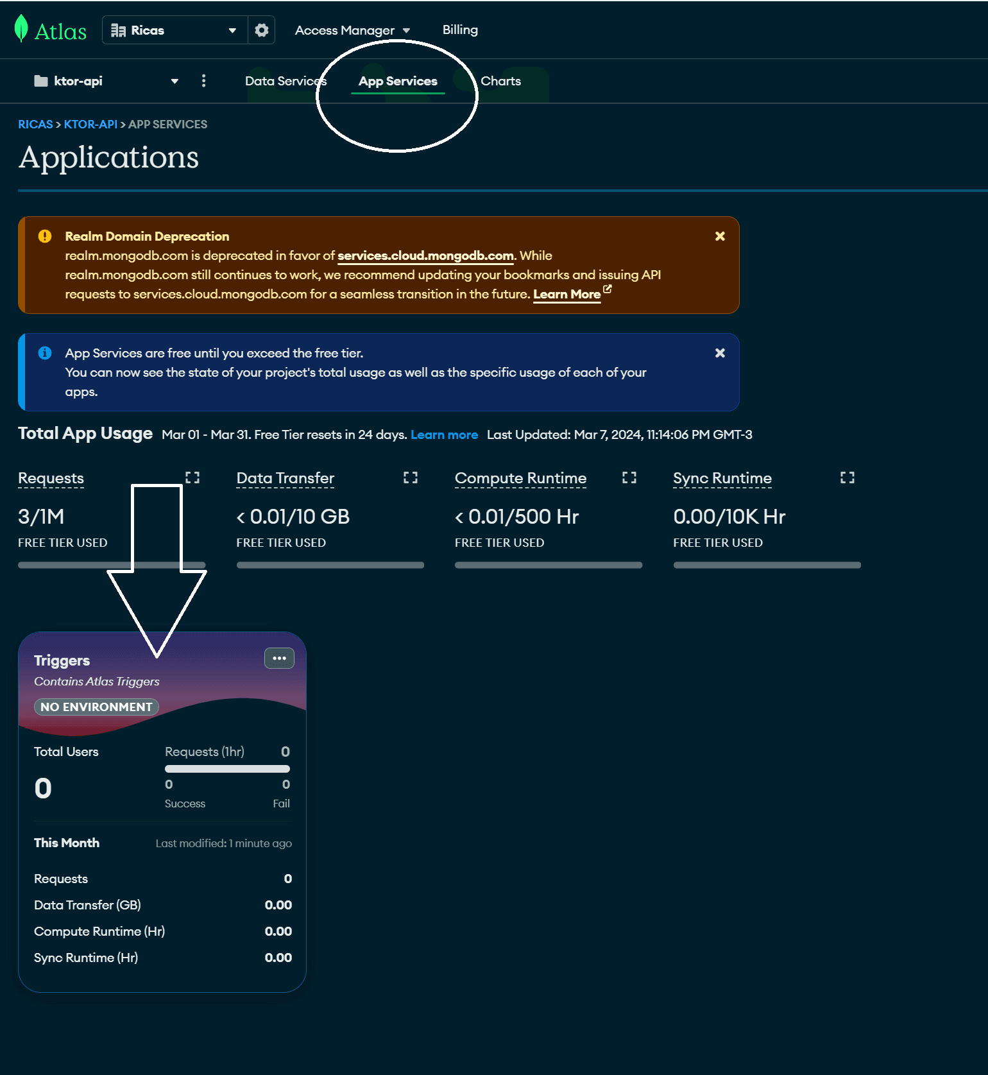Viewport: 988px width, 1075px height.
Task: Expand the Data Transfer usage chart
Action: [411, 477]
